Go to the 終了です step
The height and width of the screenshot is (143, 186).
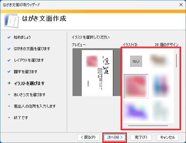[x=21, y=118]
